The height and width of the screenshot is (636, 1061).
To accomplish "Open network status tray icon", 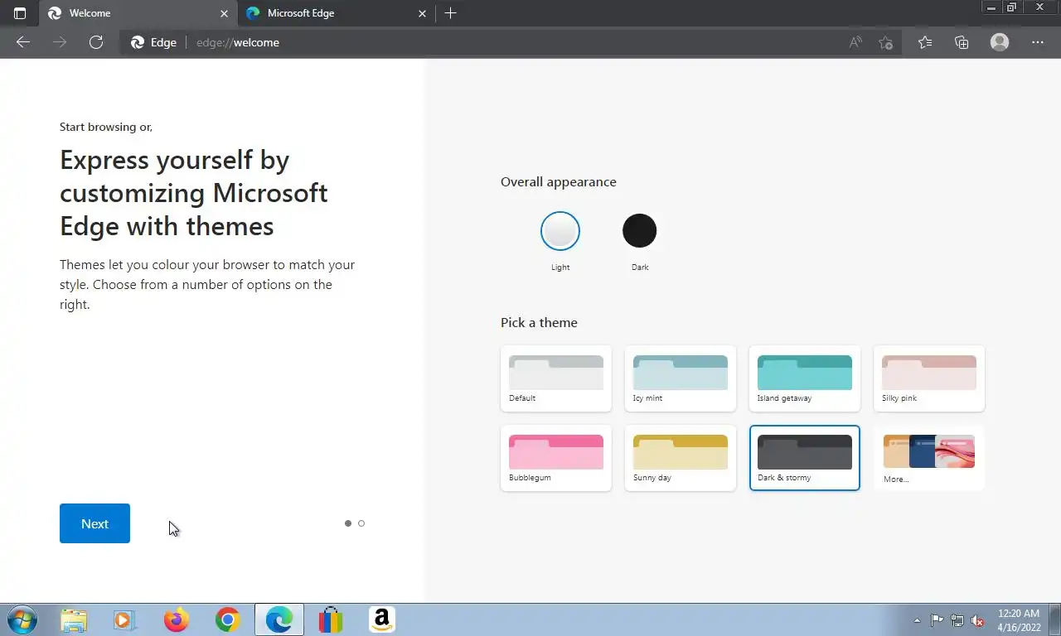I will [x=957, y=620].
